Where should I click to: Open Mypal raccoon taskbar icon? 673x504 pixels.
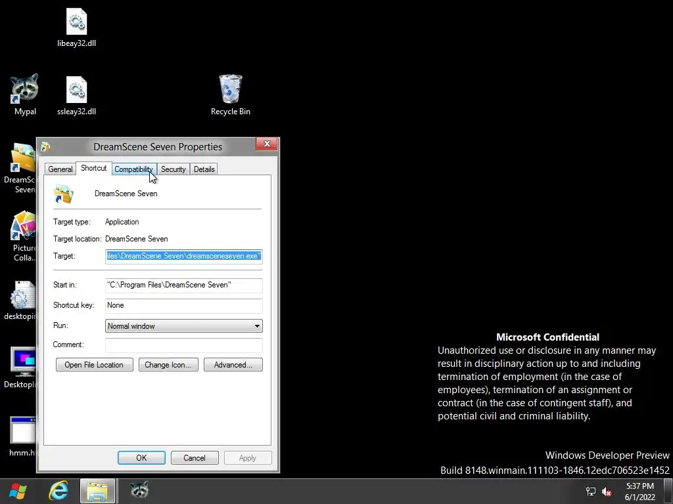coord(139,490)
